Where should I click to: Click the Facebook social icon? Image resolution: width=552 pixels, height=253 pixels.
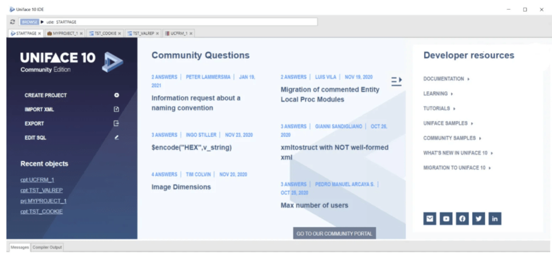462,219
